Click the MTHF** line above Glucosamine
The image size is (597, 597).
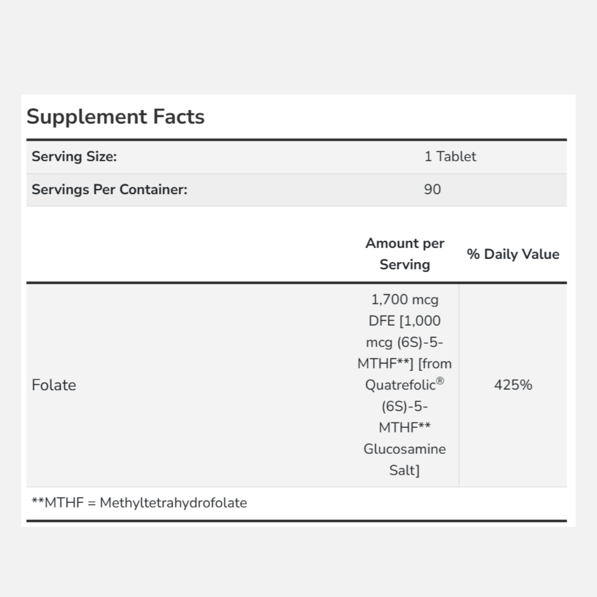point(404,428)
